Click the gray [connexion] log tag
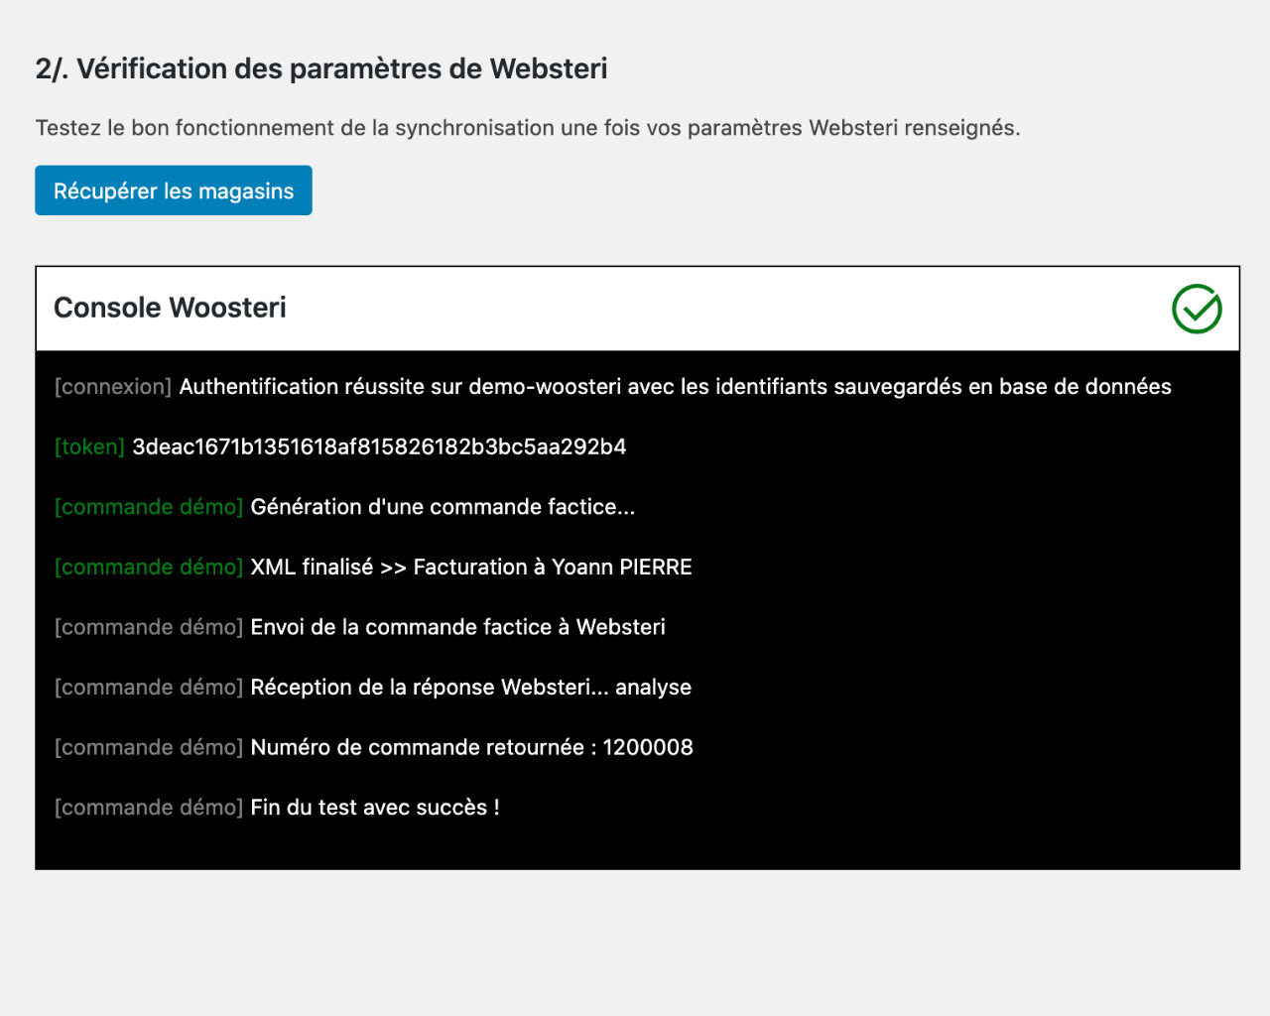1270x1016 pixels. (113, 387)
